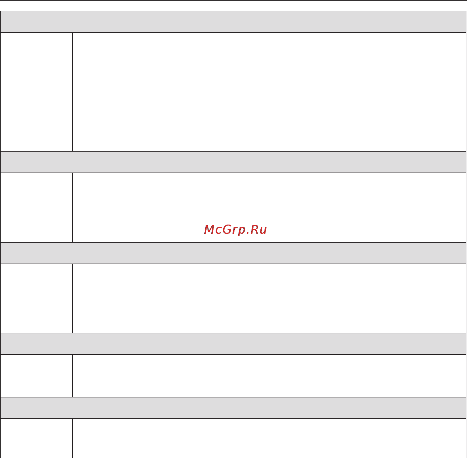Click narrow label cell under second gray header

pyautogui.click(x=36, y=207)
